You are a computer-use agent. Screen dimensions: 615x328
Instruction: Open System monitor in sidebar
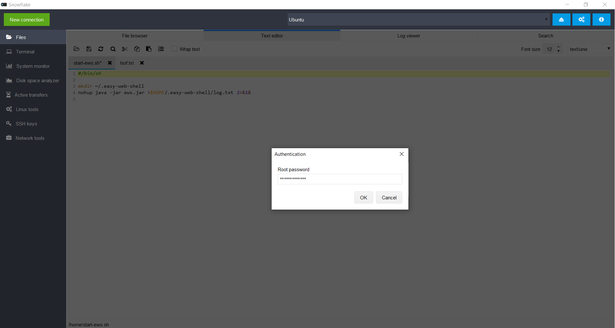click(x=33, y=66)
